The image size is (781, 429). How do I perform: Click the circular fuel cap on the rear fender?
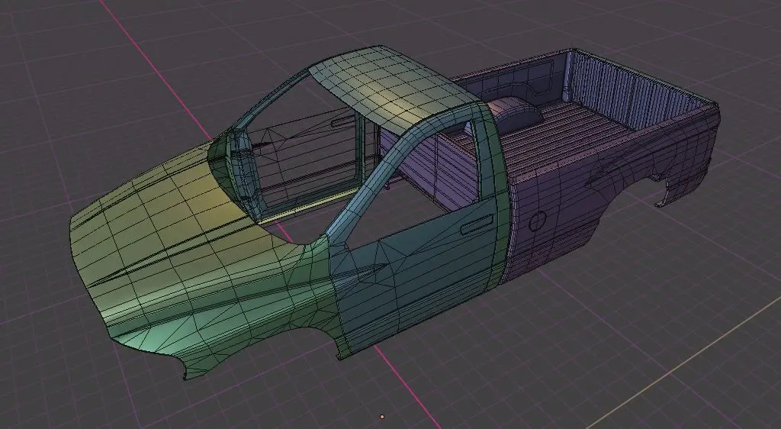coord(538,221)
